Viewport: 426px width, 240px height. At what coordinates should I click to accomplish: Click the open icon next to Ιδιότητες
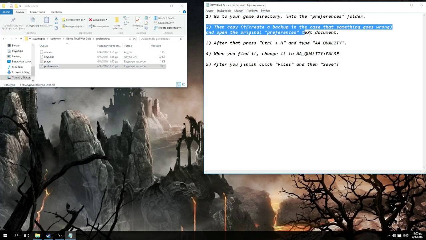tap(146, 18)
